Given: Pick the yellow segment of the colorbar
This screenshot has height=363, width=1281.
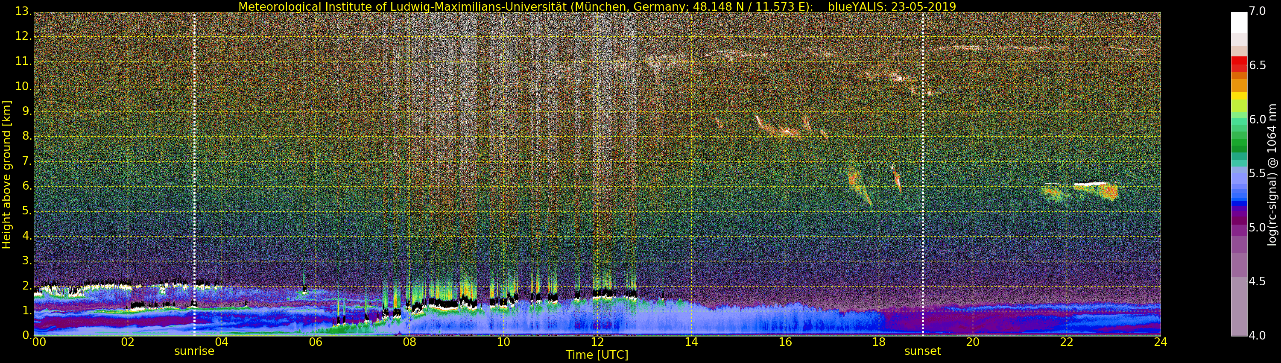Looking at the screenshot, I should 1239,96.
